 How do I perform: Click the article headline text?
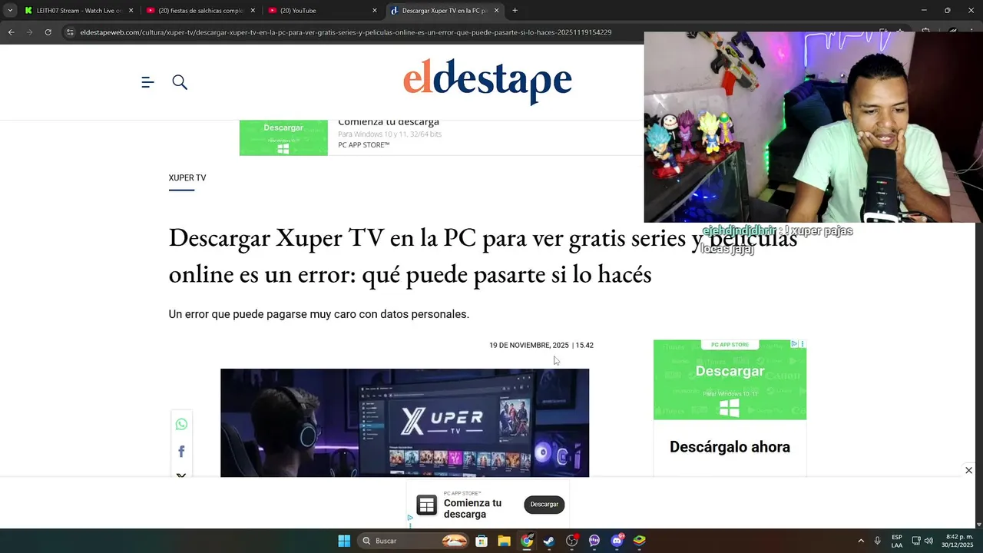click(x=482, y=256)
